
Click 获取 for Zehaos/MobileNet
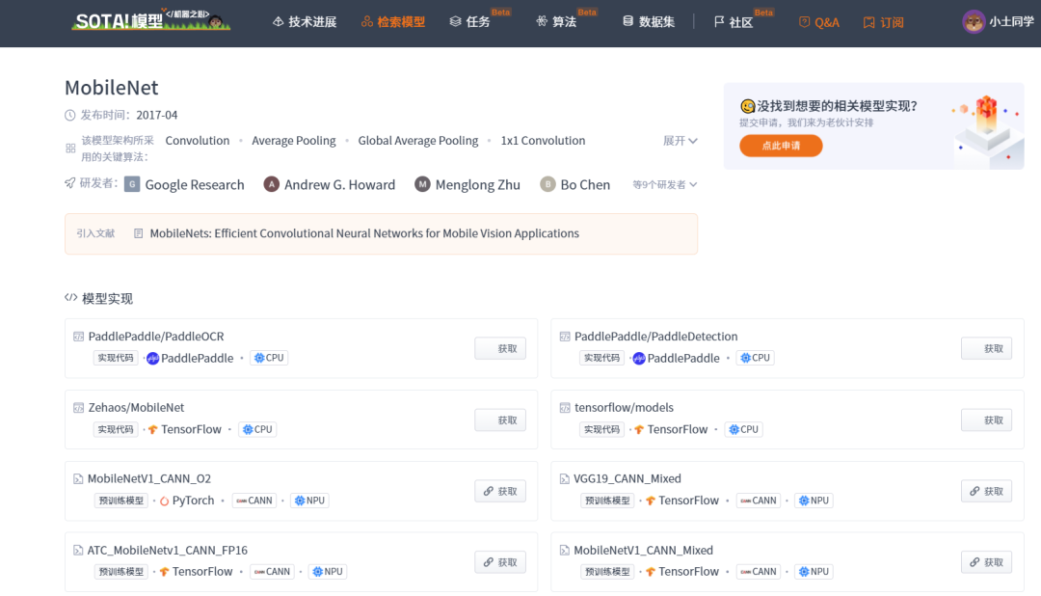click(500, 420)
